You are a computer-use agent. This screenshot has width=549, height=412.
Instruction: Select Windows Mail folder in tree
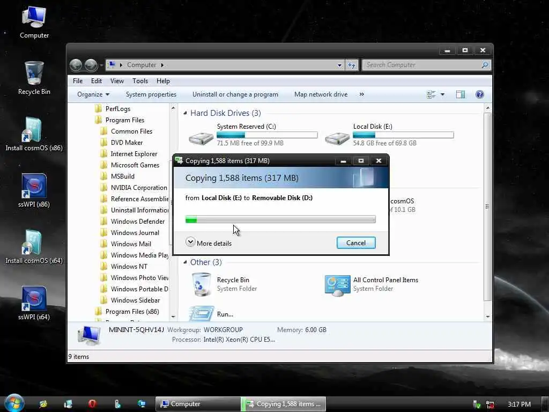pyautogui.click(x=131, y=244)
